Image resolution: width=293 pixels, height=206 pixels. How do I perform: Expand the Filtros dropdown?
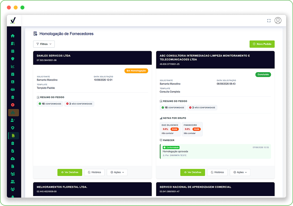coord(44,44)
